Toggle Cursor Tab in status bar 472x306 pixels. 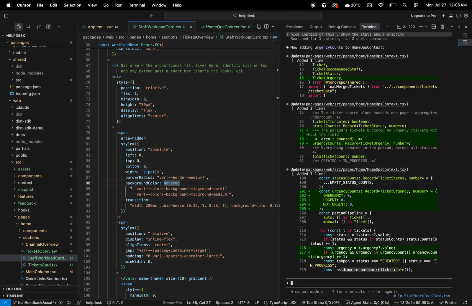pyautogui.click(x=172, y=302)
